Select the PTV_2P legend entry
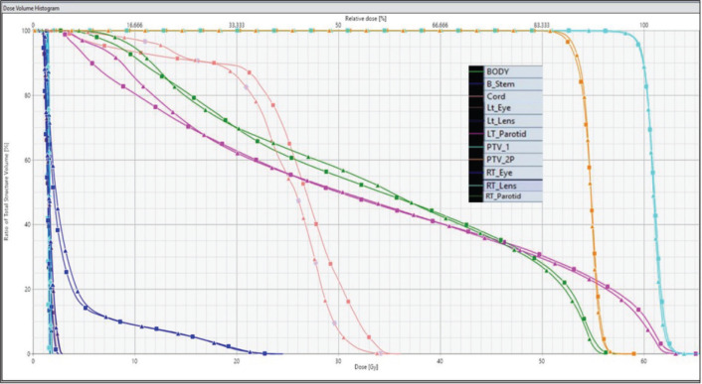Screen dimensions: 702x384 513,160
